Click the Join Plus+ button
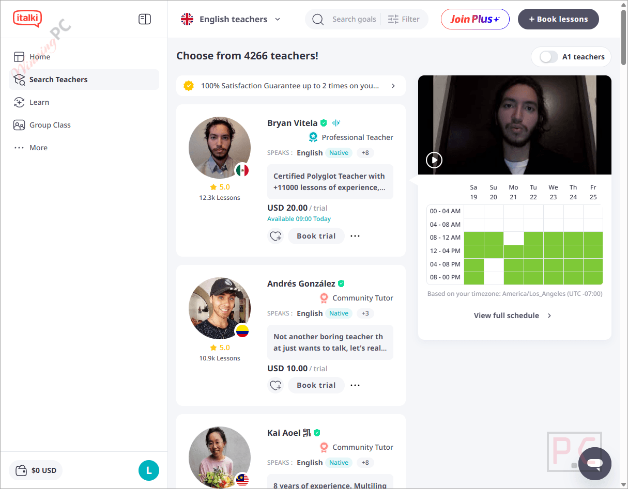Screen dimensions: 628x489 [x=475, y=19]
